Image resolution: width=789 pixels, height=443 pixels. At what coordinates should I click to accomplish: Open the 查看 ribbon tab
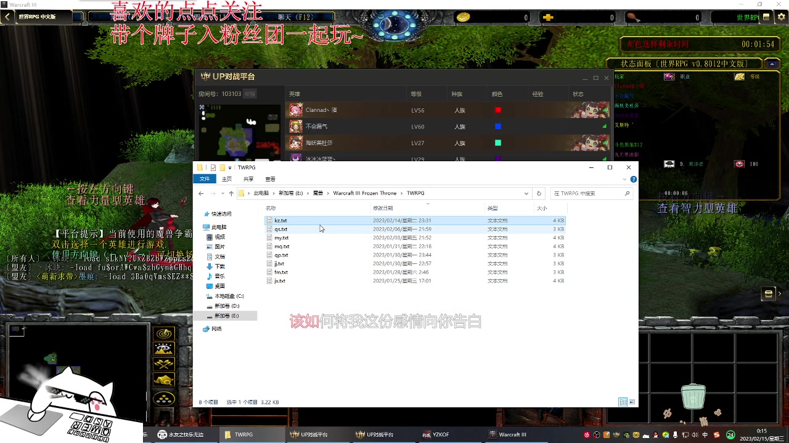[x=270, y=179]
